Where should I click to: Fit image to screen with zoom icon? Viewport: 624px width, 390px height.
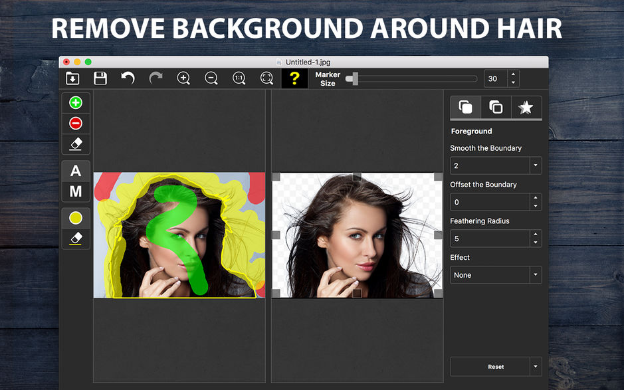pos(266,78)
